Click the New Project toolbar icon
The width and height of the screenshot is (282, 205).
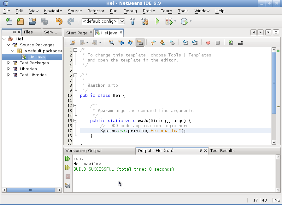20,21
